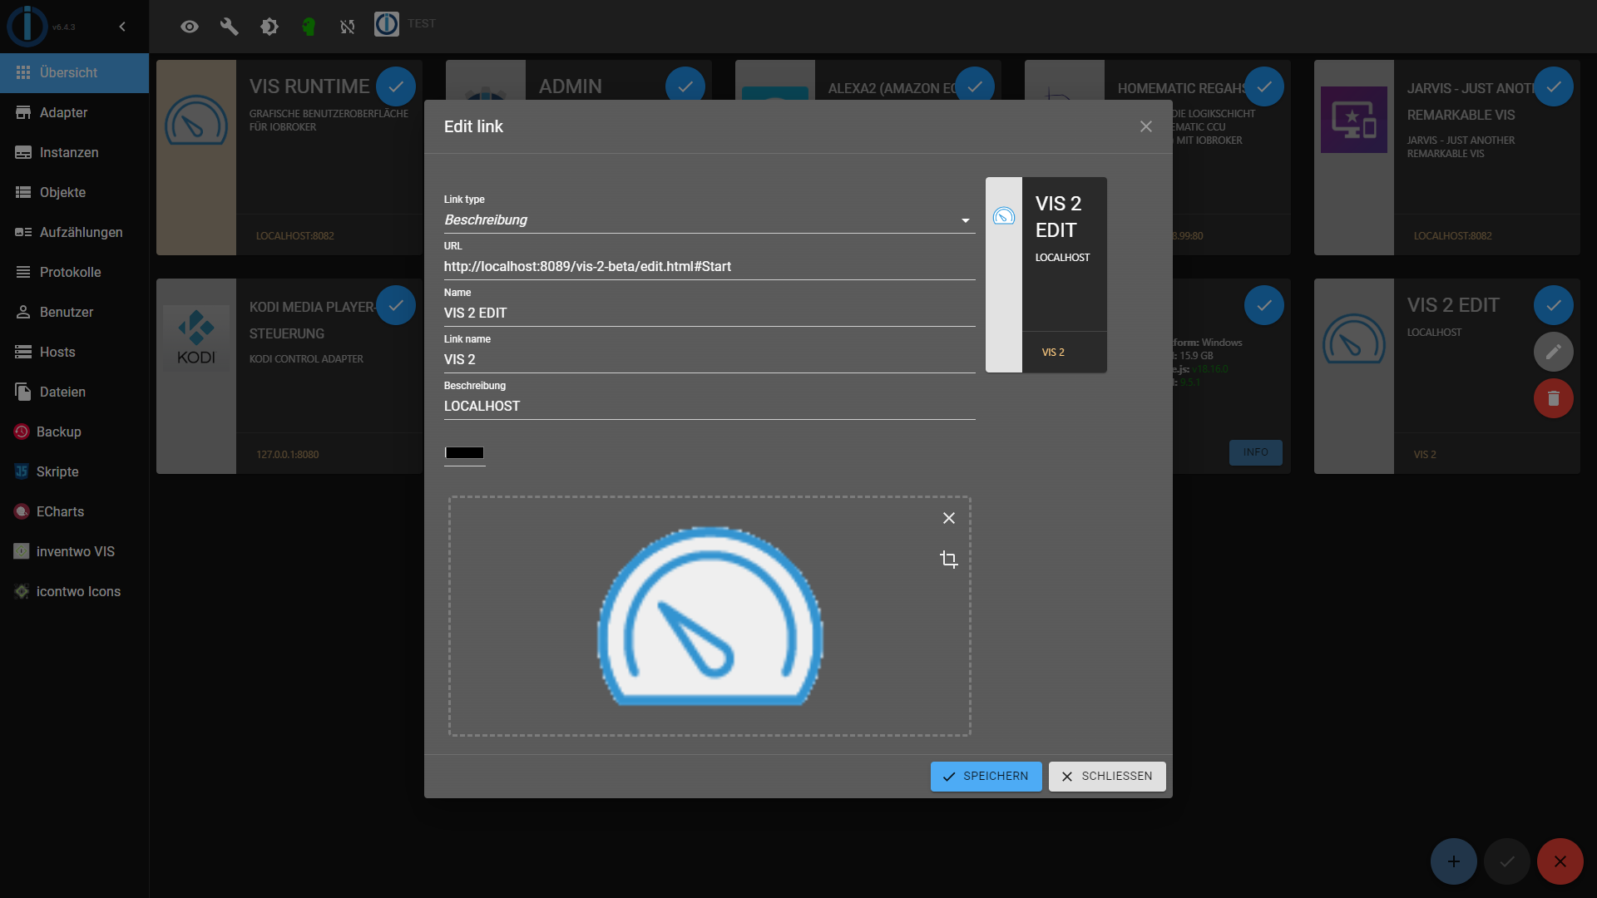Click VIS 2 link in preview card
The width and height of the screenshot is (1597, 898).
click(x=1053, y=353)
